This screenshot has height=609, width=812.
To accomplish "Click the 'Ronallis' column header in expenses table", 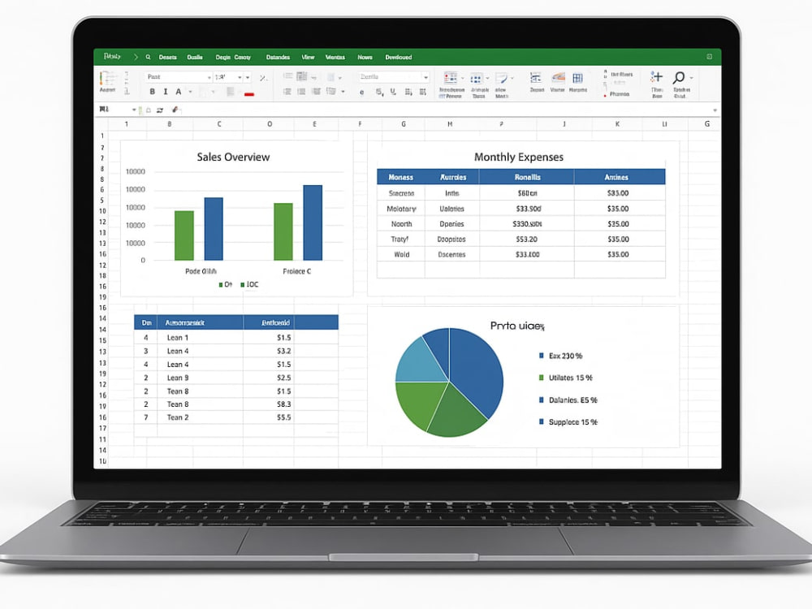I will [527, 177].
